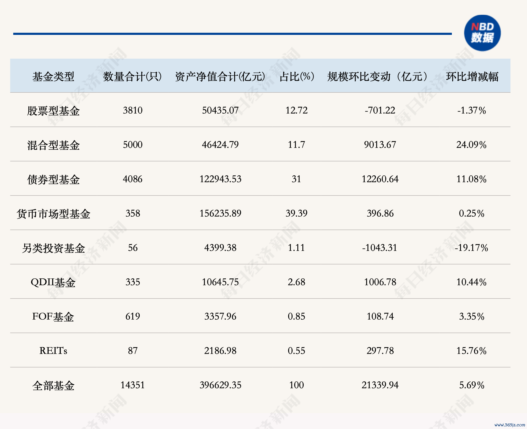Select count cell 3810

[x=133, y=110]
